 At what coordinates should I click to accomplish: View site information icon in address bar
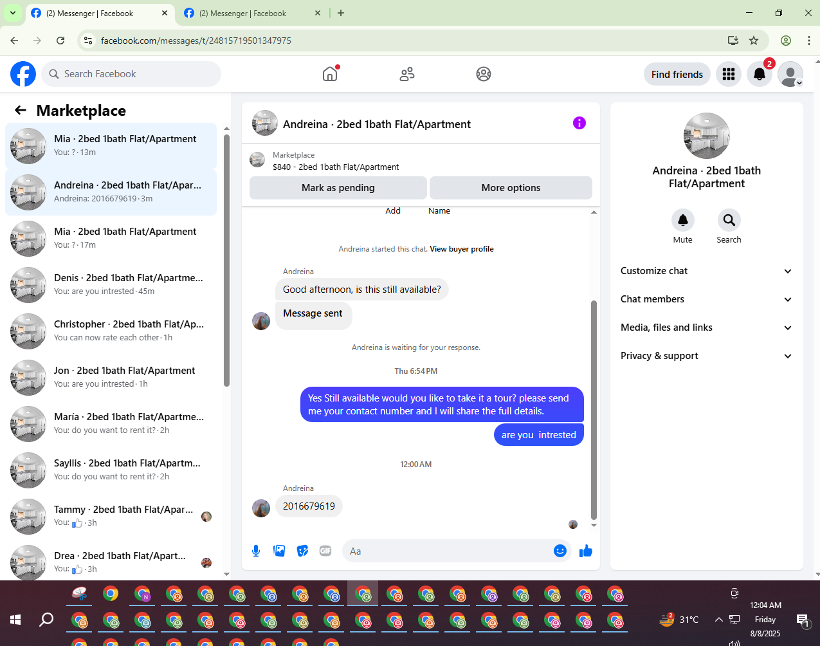point(89,41)
